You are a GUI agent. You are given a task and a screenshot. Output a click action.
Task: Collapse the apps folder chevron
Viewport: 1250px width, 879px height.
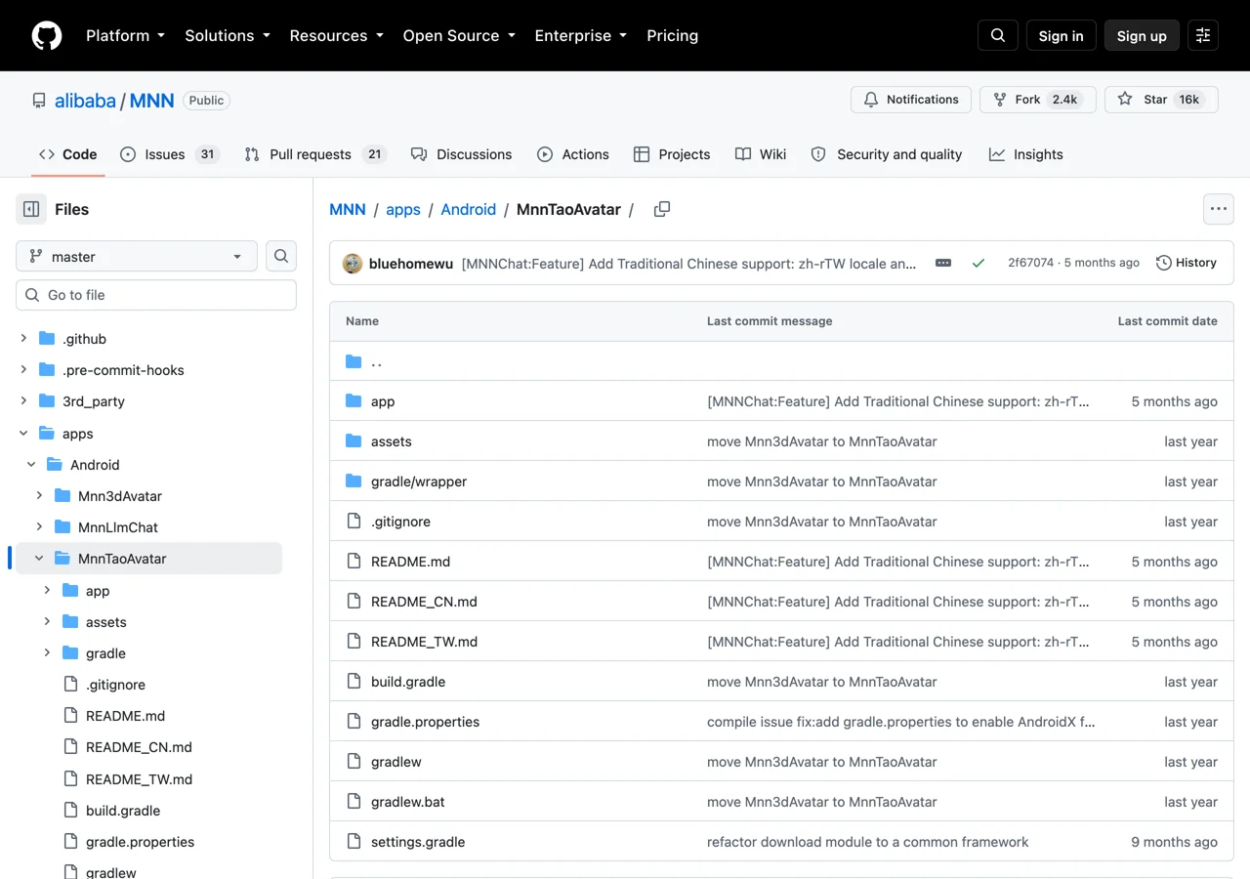pyautogui.click(x=23, y=433)
